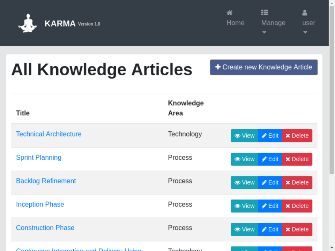Click the user profile icon
The width and height of the screenshot is (335, 251).
click(x=305, y=13)
